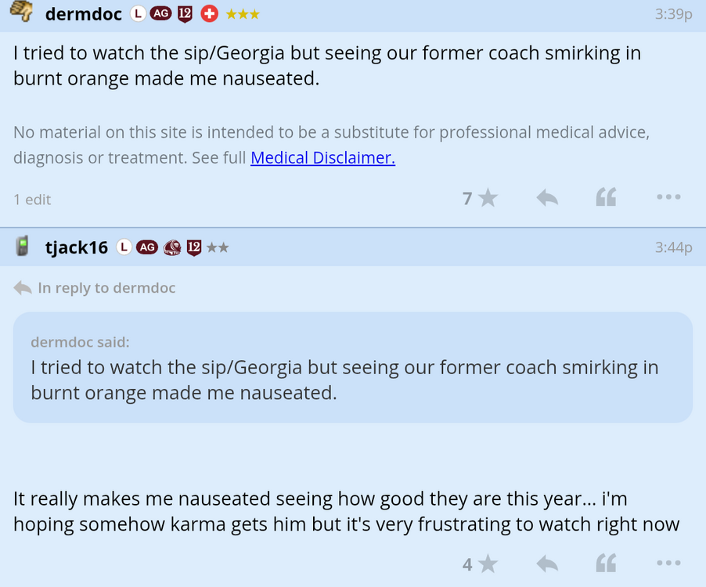This screenshot has height=587, width=706.
Task: Quote dermdoc's post using the quote icon
Action: click(605, 197)
